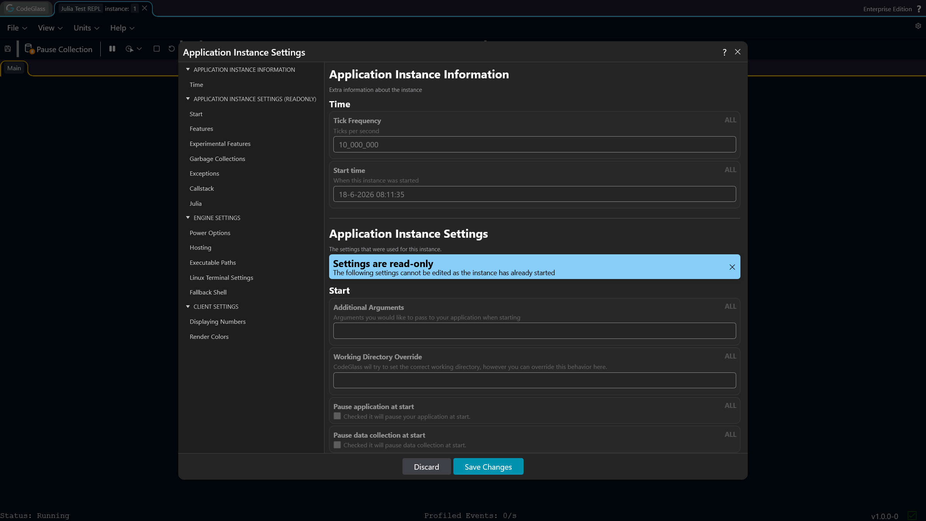Image resolution: width=926 pixels, height=521 pixels.
Task: Select Fallback Shell tree item
Action: [208, 293]
